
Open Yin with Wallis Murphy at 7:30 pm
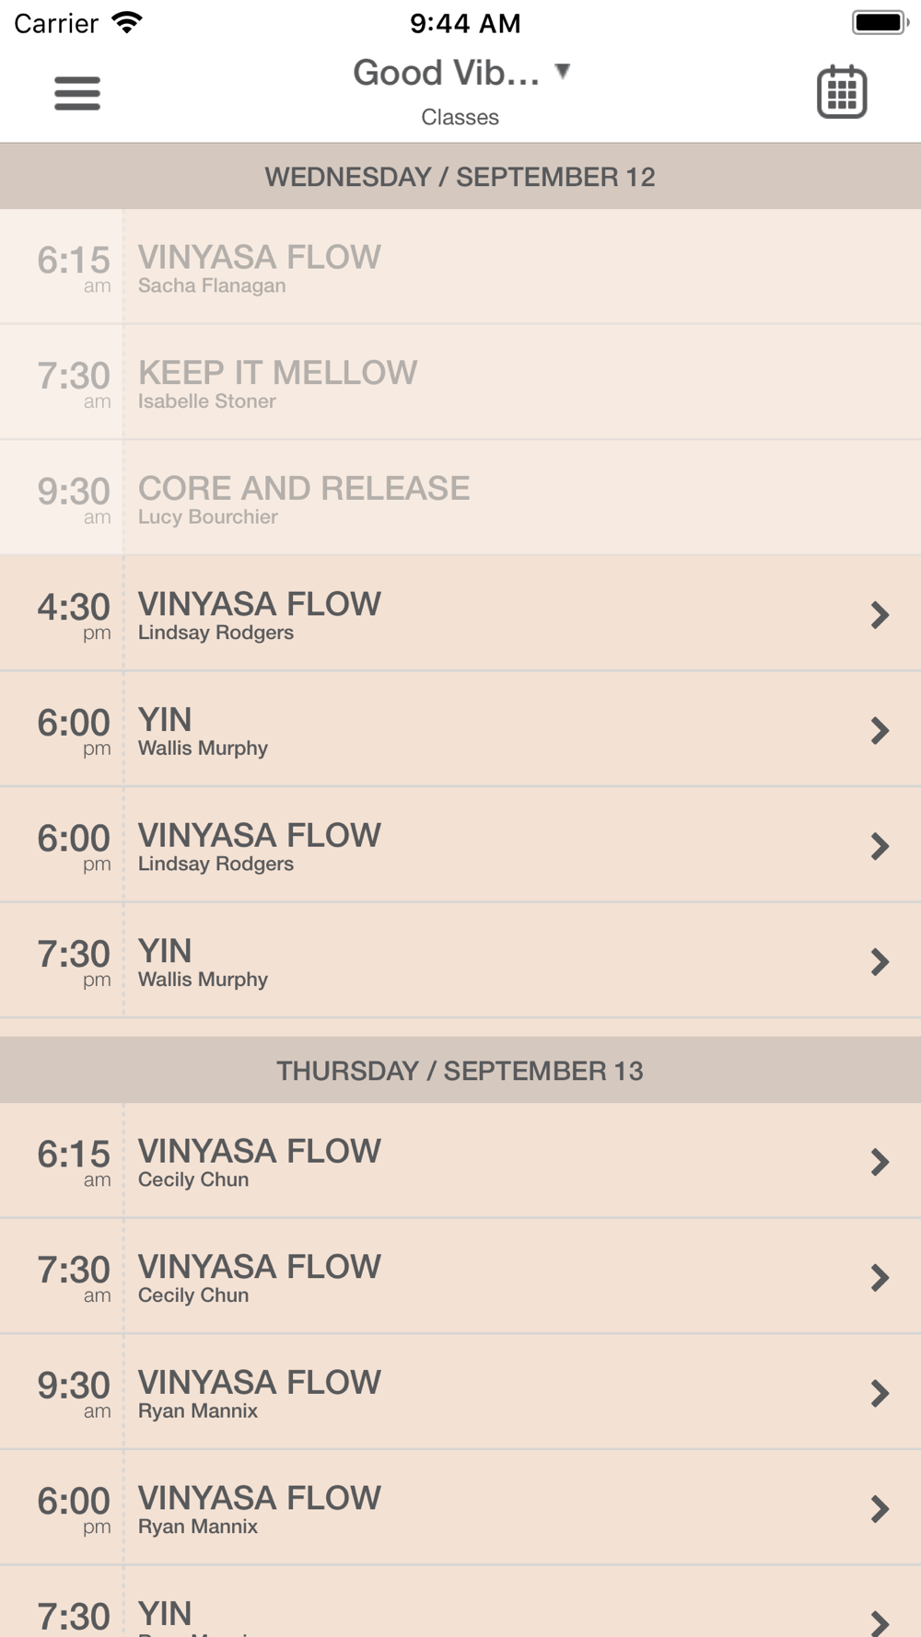[x=460, y=961]
